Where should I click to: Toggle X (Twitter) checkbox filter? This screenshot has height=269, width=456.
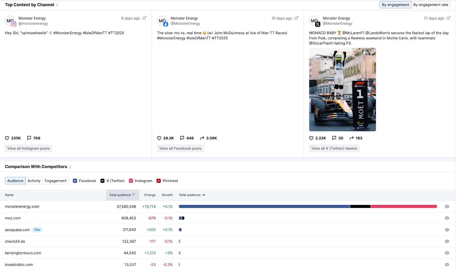pyautogui.click(x=102, y=181)
